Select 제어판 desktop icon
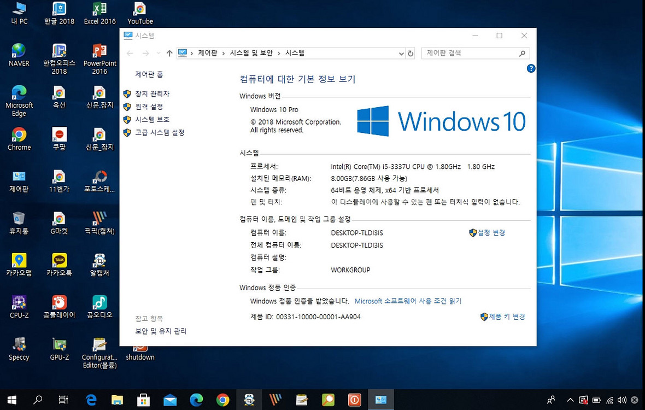 (19, 181)
